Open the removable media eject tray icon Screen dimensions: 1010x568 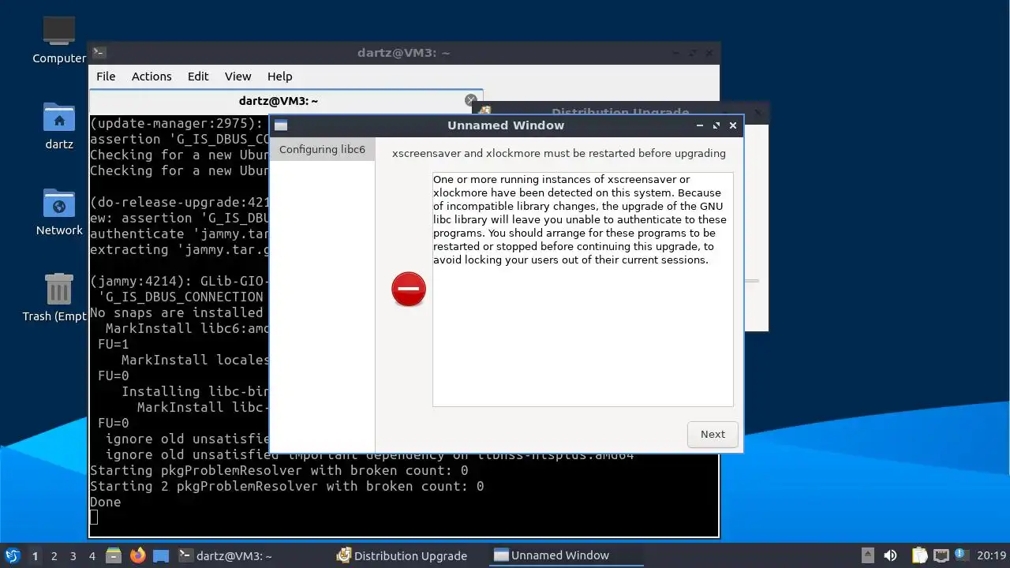point(867,555)
